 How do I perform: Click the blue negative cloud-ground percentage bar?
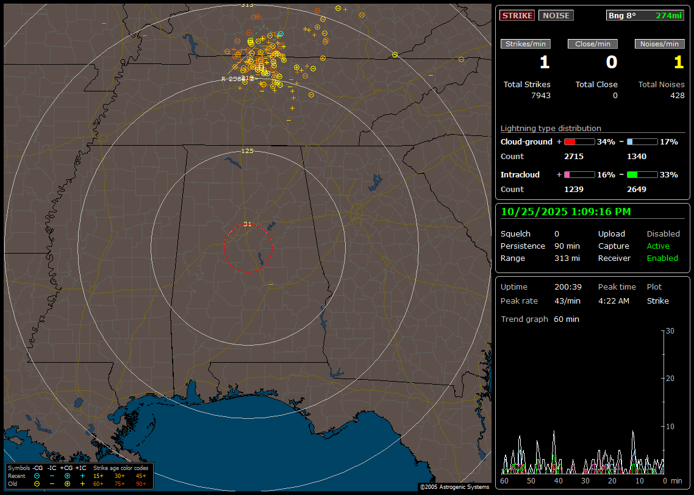tap(642, 141)
